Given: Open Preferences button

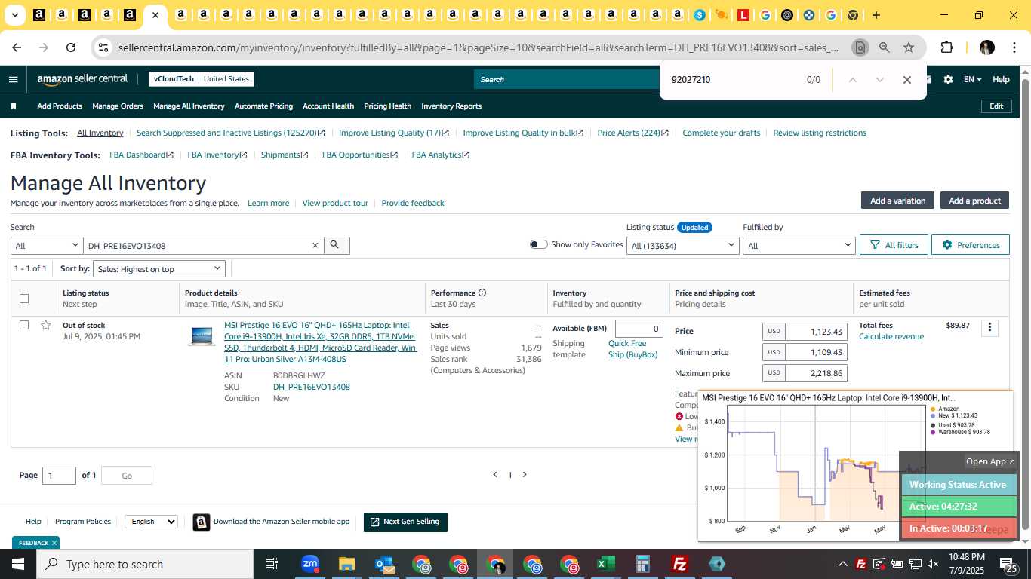Looking at the screenshot, I should (x=970, y=245).
